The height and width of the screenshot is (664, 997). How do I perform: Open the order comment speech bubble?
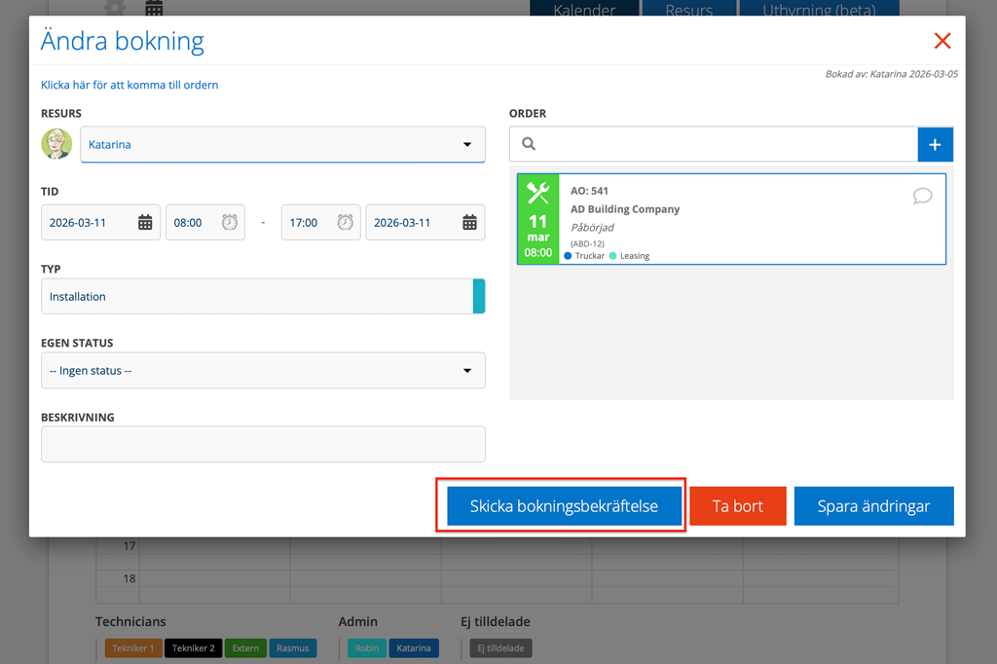coord(922,196)
